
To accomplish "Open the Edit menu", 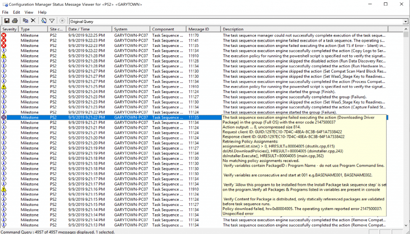I will coord(16,12).
